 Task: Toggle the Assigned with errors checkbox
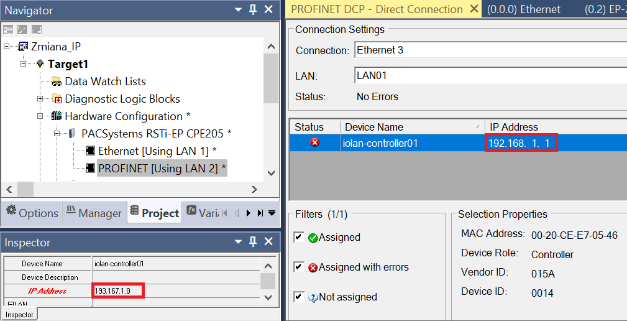click(299, 266)
